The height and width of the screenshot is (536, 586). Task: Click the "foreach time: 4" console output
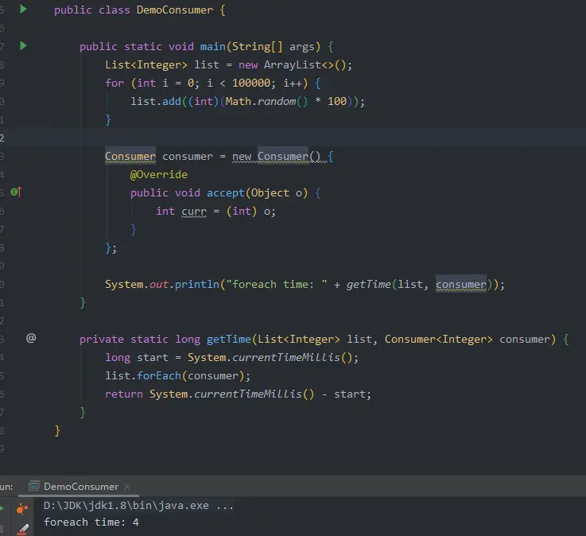[91, 522]
